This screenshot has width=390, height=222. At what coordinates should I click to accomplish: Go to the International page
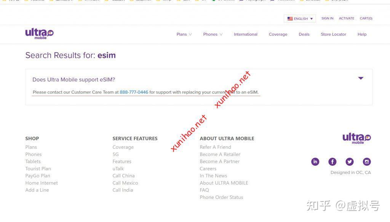click(246, 34)
